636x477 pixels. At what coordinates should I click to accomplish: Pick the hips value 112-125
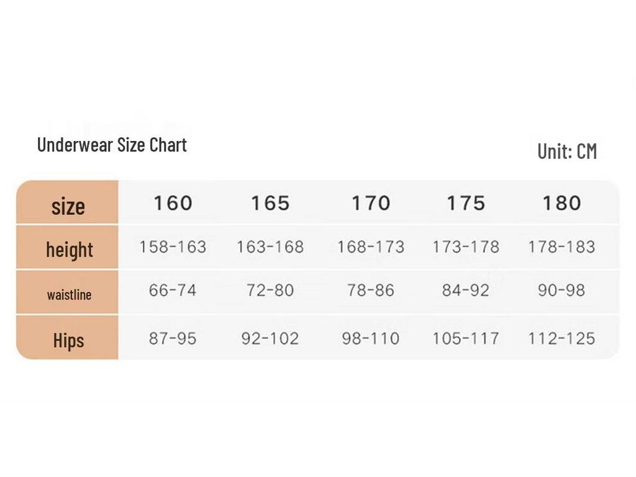[x=561, y=338]
